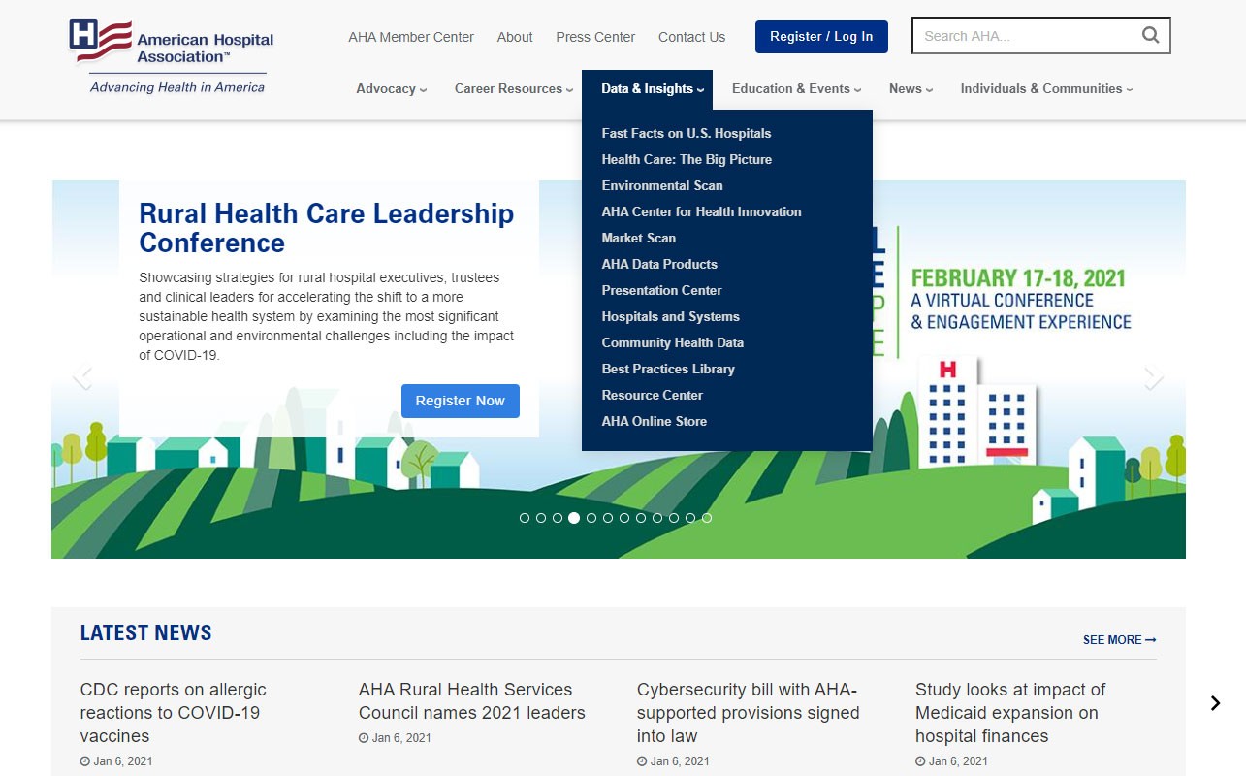Image resolution: width=1246 pixels, height=776 pixels.
Task: Advance to next carousel slide arrow
Action: pos(1153,376)
